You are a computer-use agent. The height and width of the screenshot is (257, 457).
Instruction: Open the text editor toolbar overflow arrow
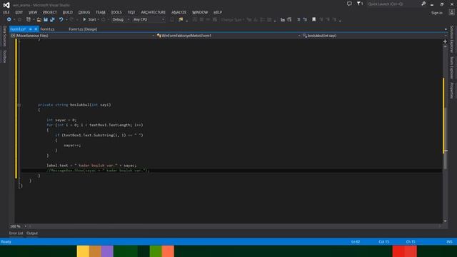[x=340, y=20]
